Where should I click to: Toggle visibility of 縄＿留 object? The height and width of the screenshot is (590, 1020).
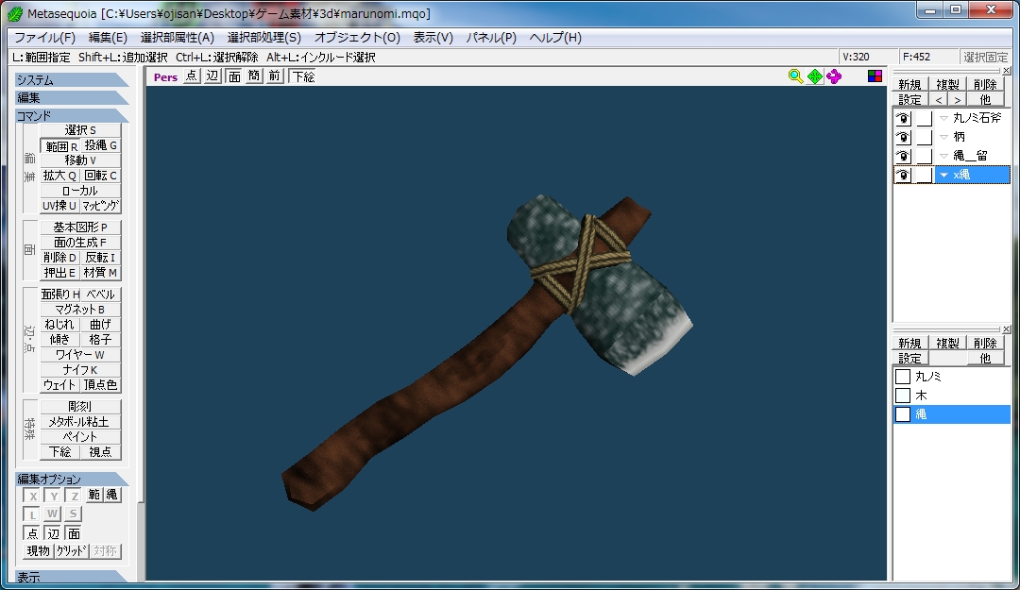pyautogui.click(x=903, y=156)
